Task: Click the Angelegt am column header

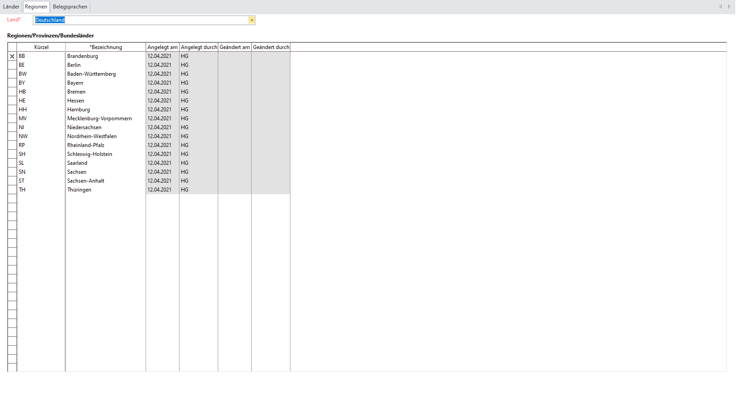Action: 162,47
